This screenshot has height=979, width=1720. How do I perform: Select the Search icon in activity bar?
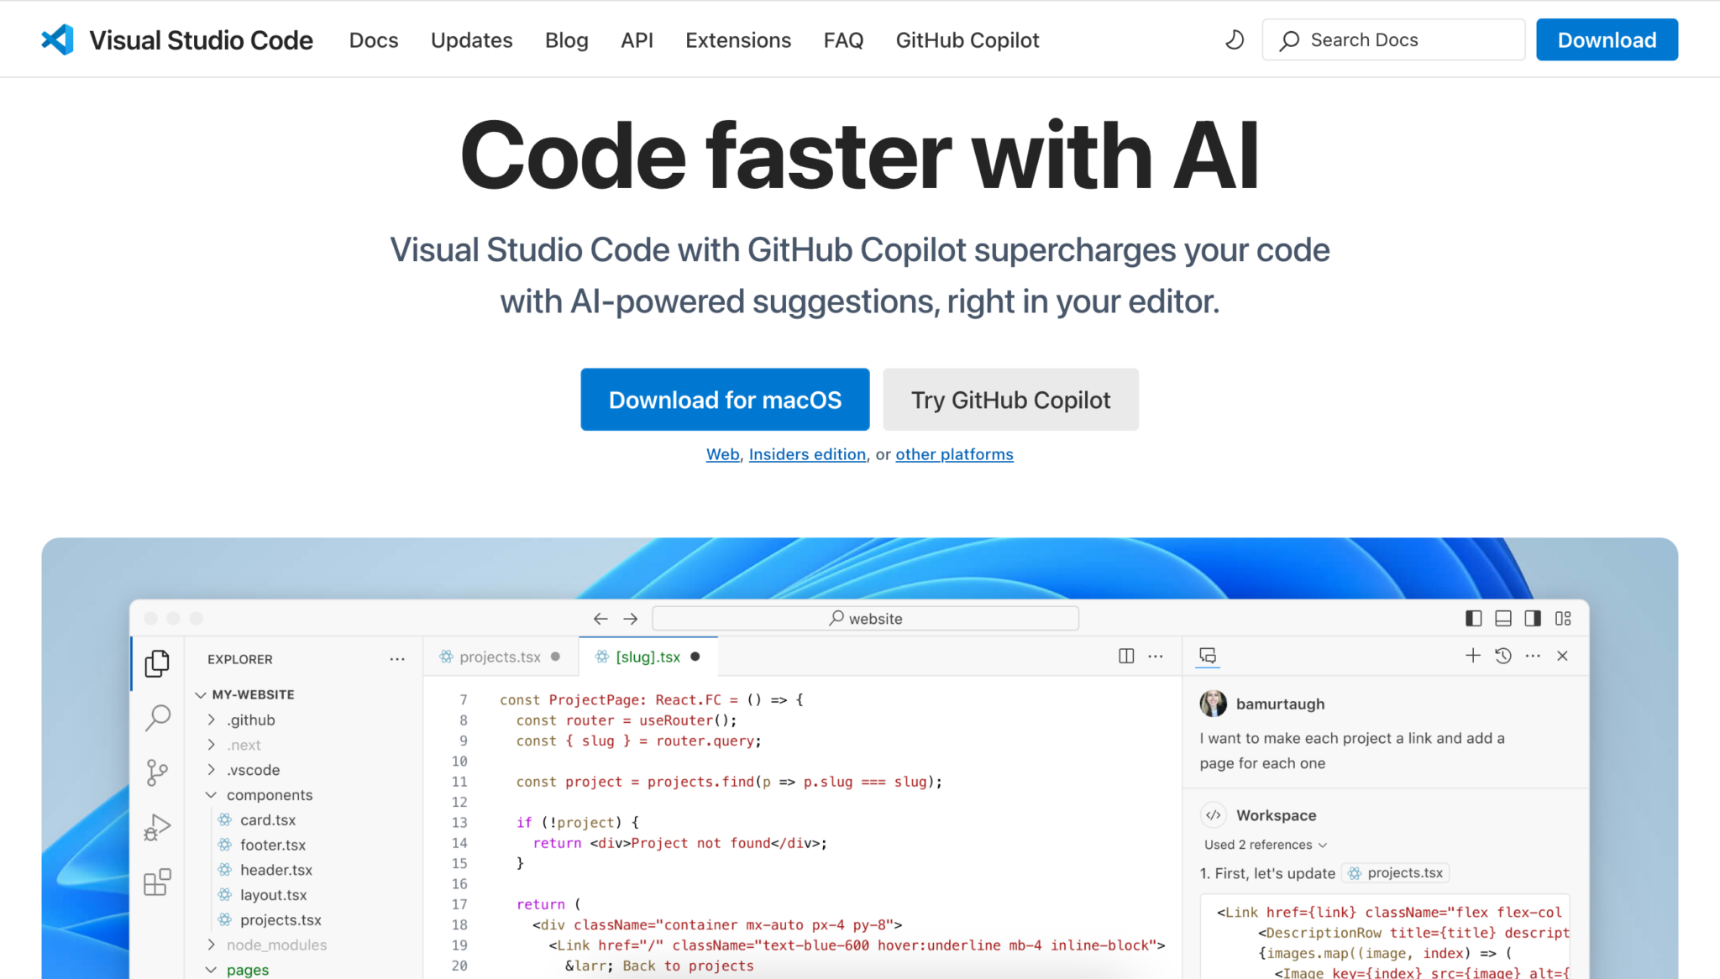[157, 718]
